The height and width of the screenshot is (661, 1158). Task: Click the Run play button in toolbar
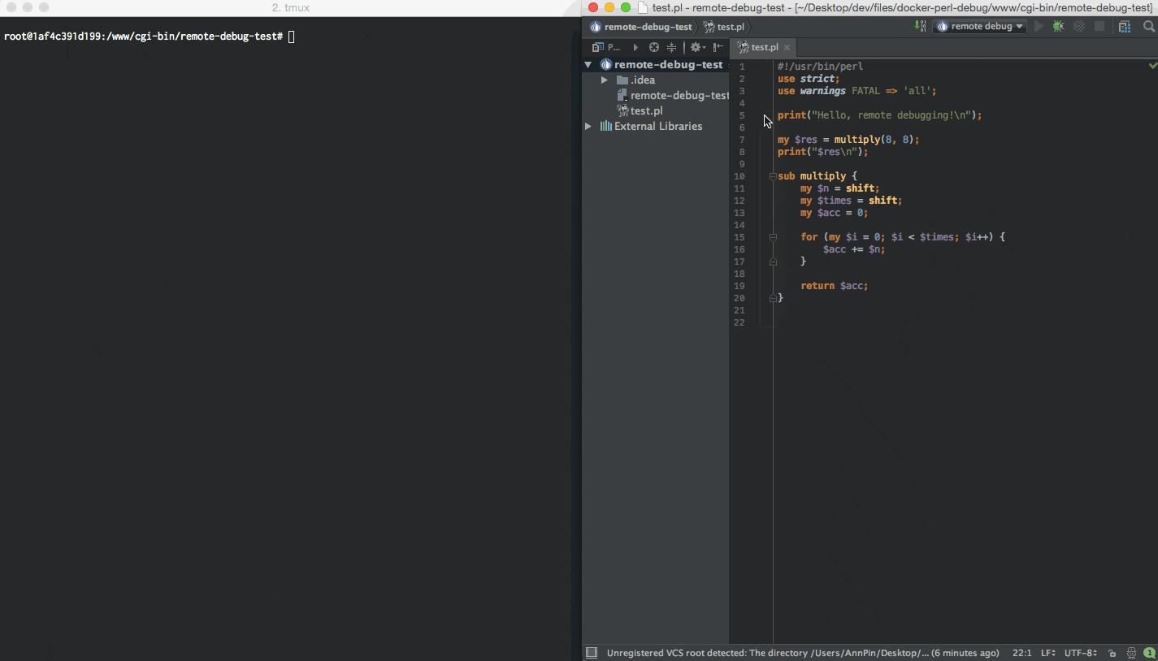1039,26
